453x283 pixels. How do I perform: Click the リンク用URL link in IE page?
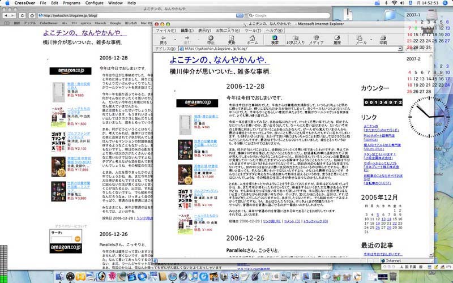pyautogui.click(x=272, y=221)
